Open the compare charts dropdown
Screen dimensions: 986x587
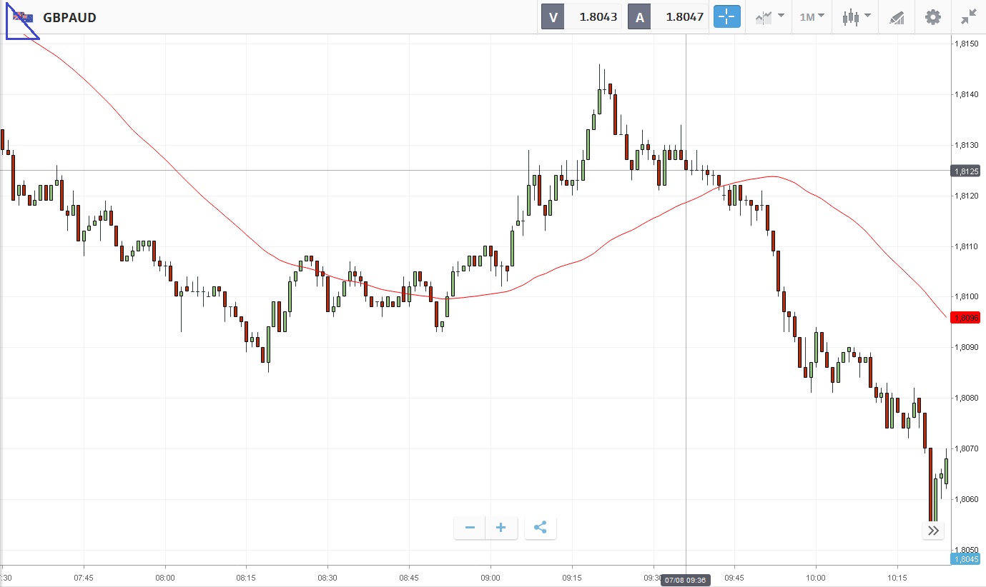[769, 17]
